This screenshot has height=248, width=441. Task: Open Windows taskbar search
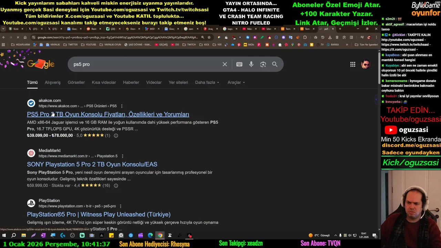pyautogui.click(x=13, y=236)
